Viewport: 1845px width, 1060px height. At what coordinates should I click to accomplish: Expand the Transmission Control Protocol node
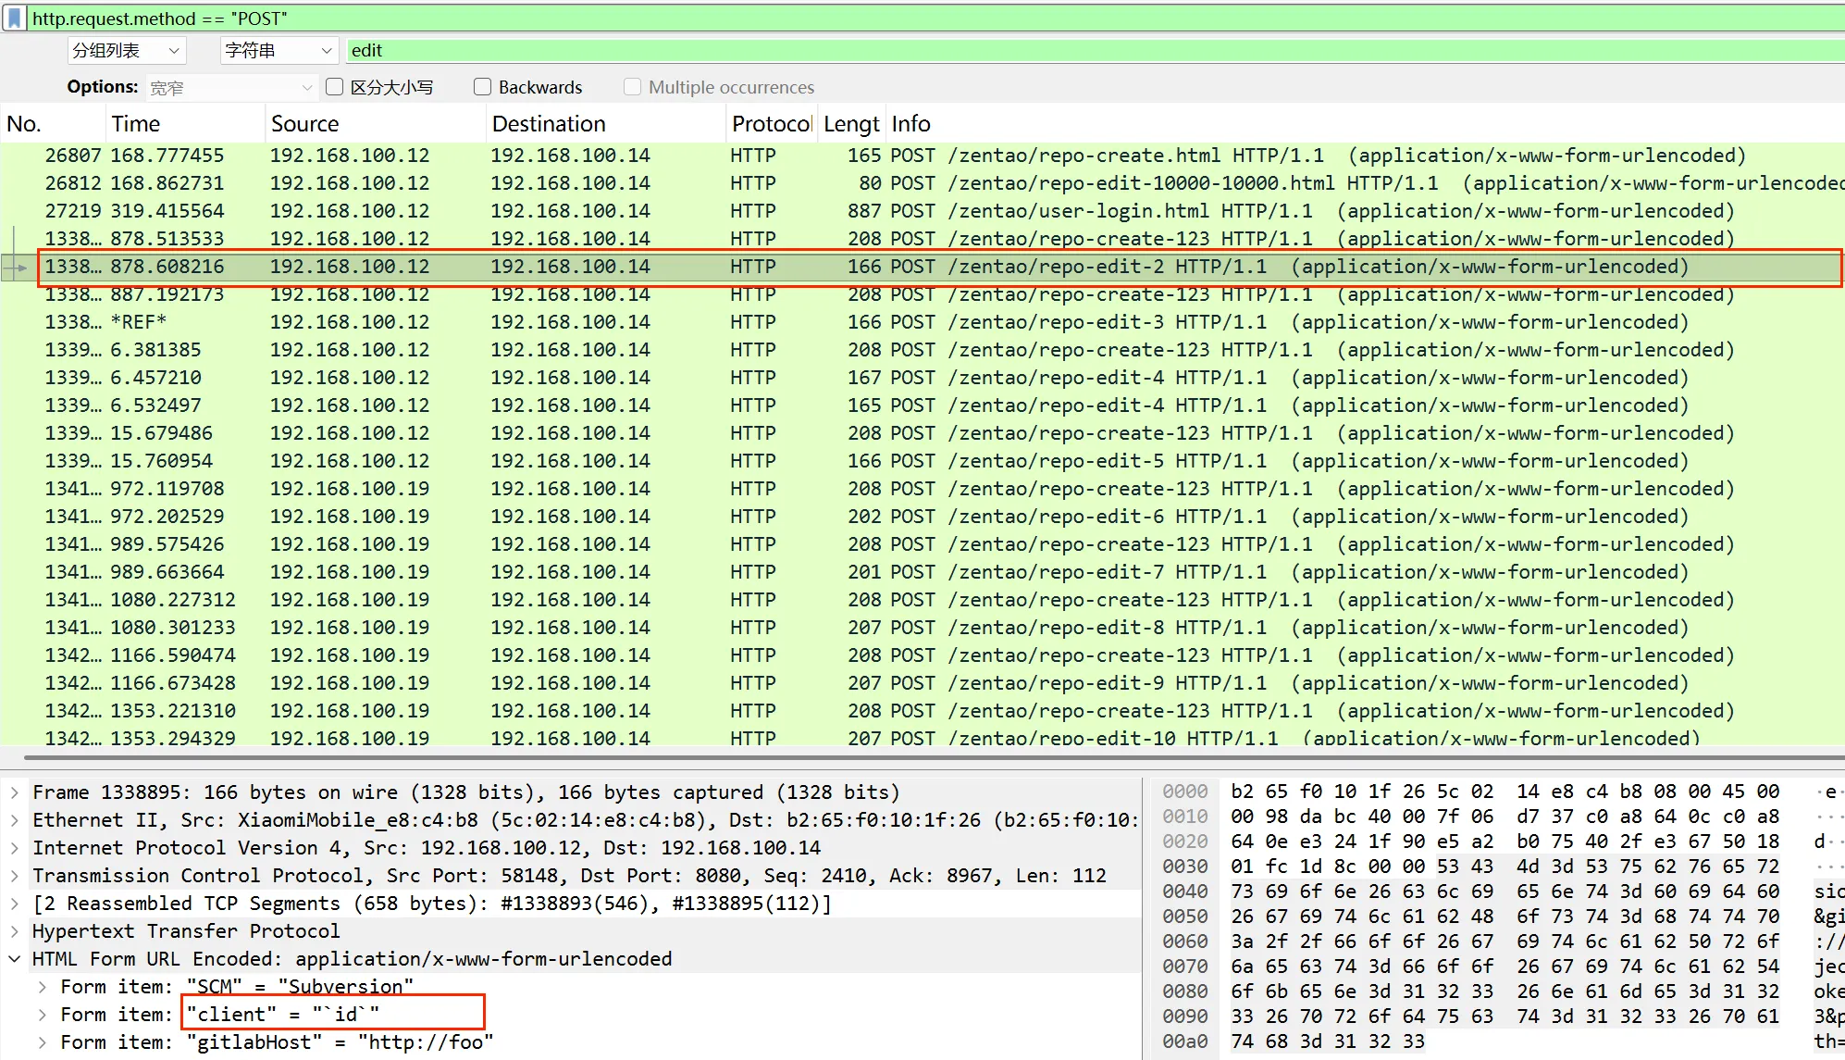[15, 876]
